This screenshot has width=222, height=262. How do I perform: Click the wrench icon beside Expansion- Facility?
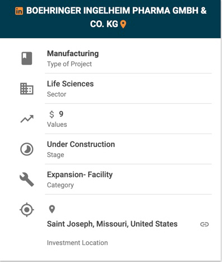[27, 180]
